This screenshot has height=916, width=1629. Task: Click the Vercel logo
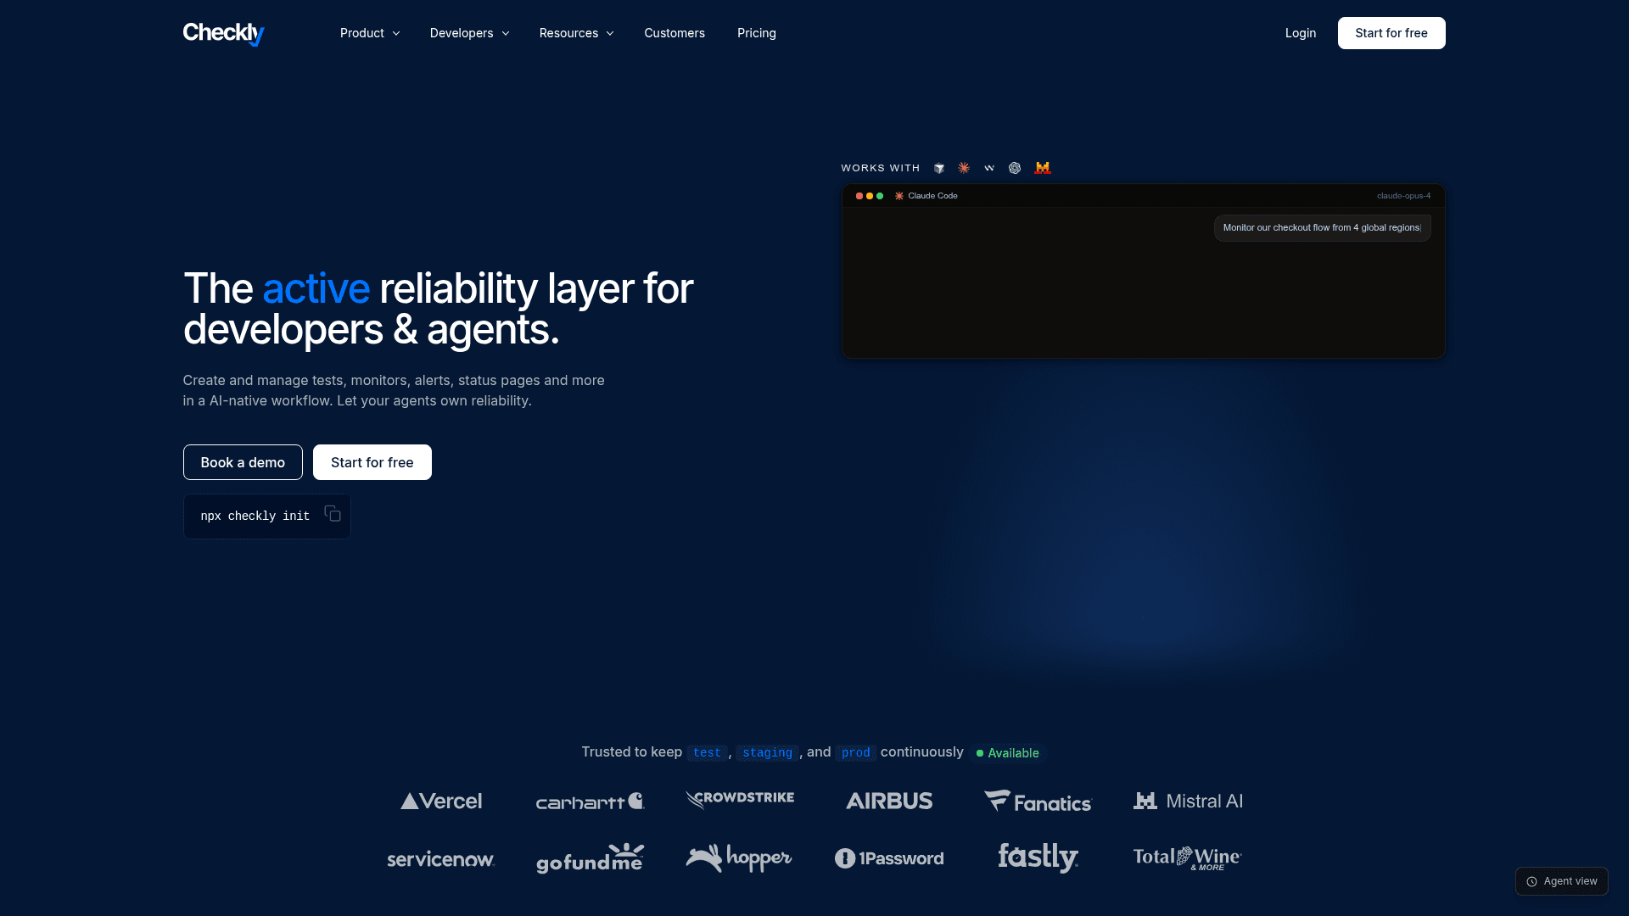click(441, 801)
